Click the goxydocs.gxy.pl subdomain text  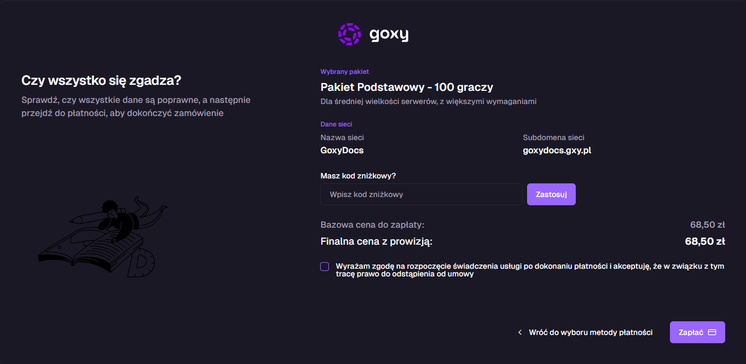coord(557,151)
